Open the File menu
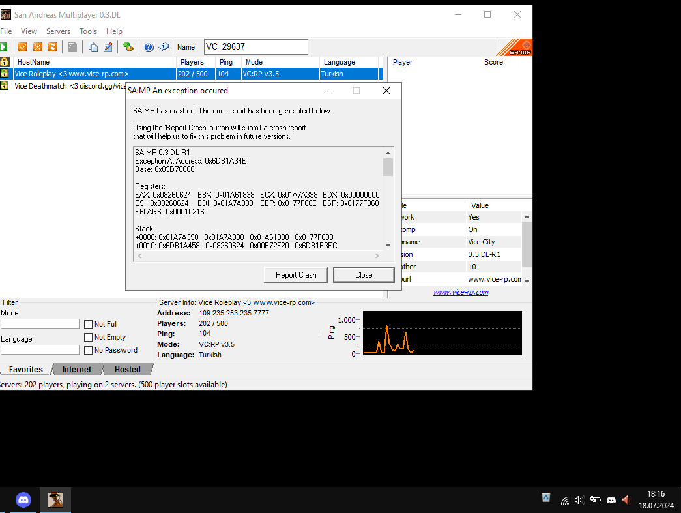 coord(6,31)
